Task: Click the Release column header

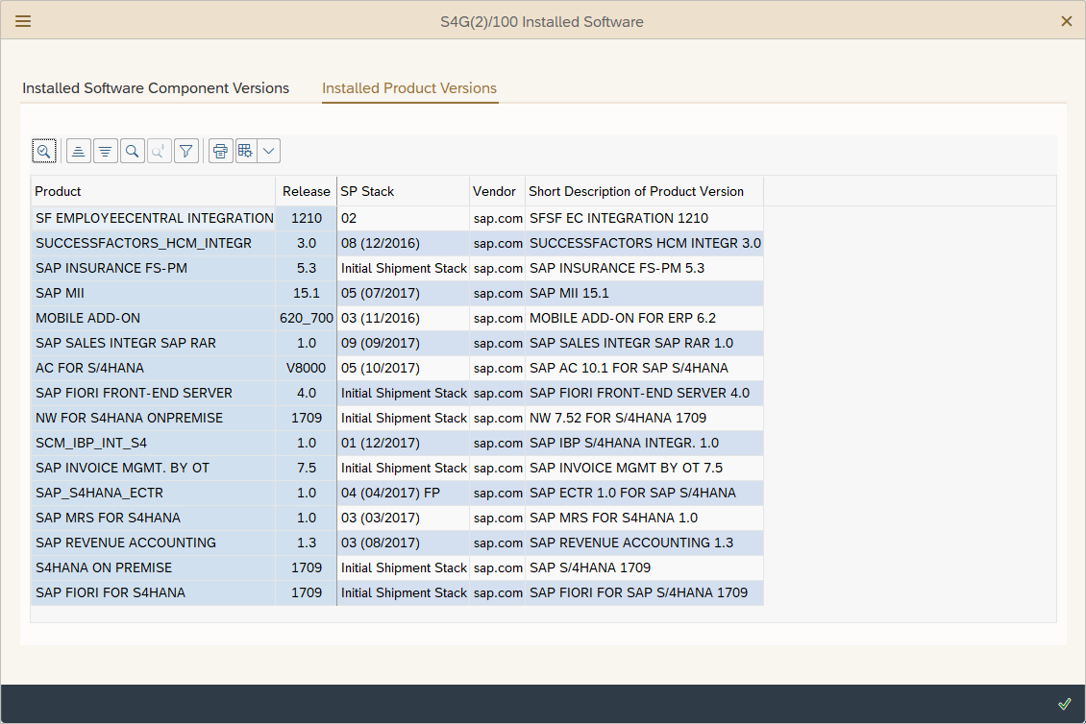Action: coord(307,191)
